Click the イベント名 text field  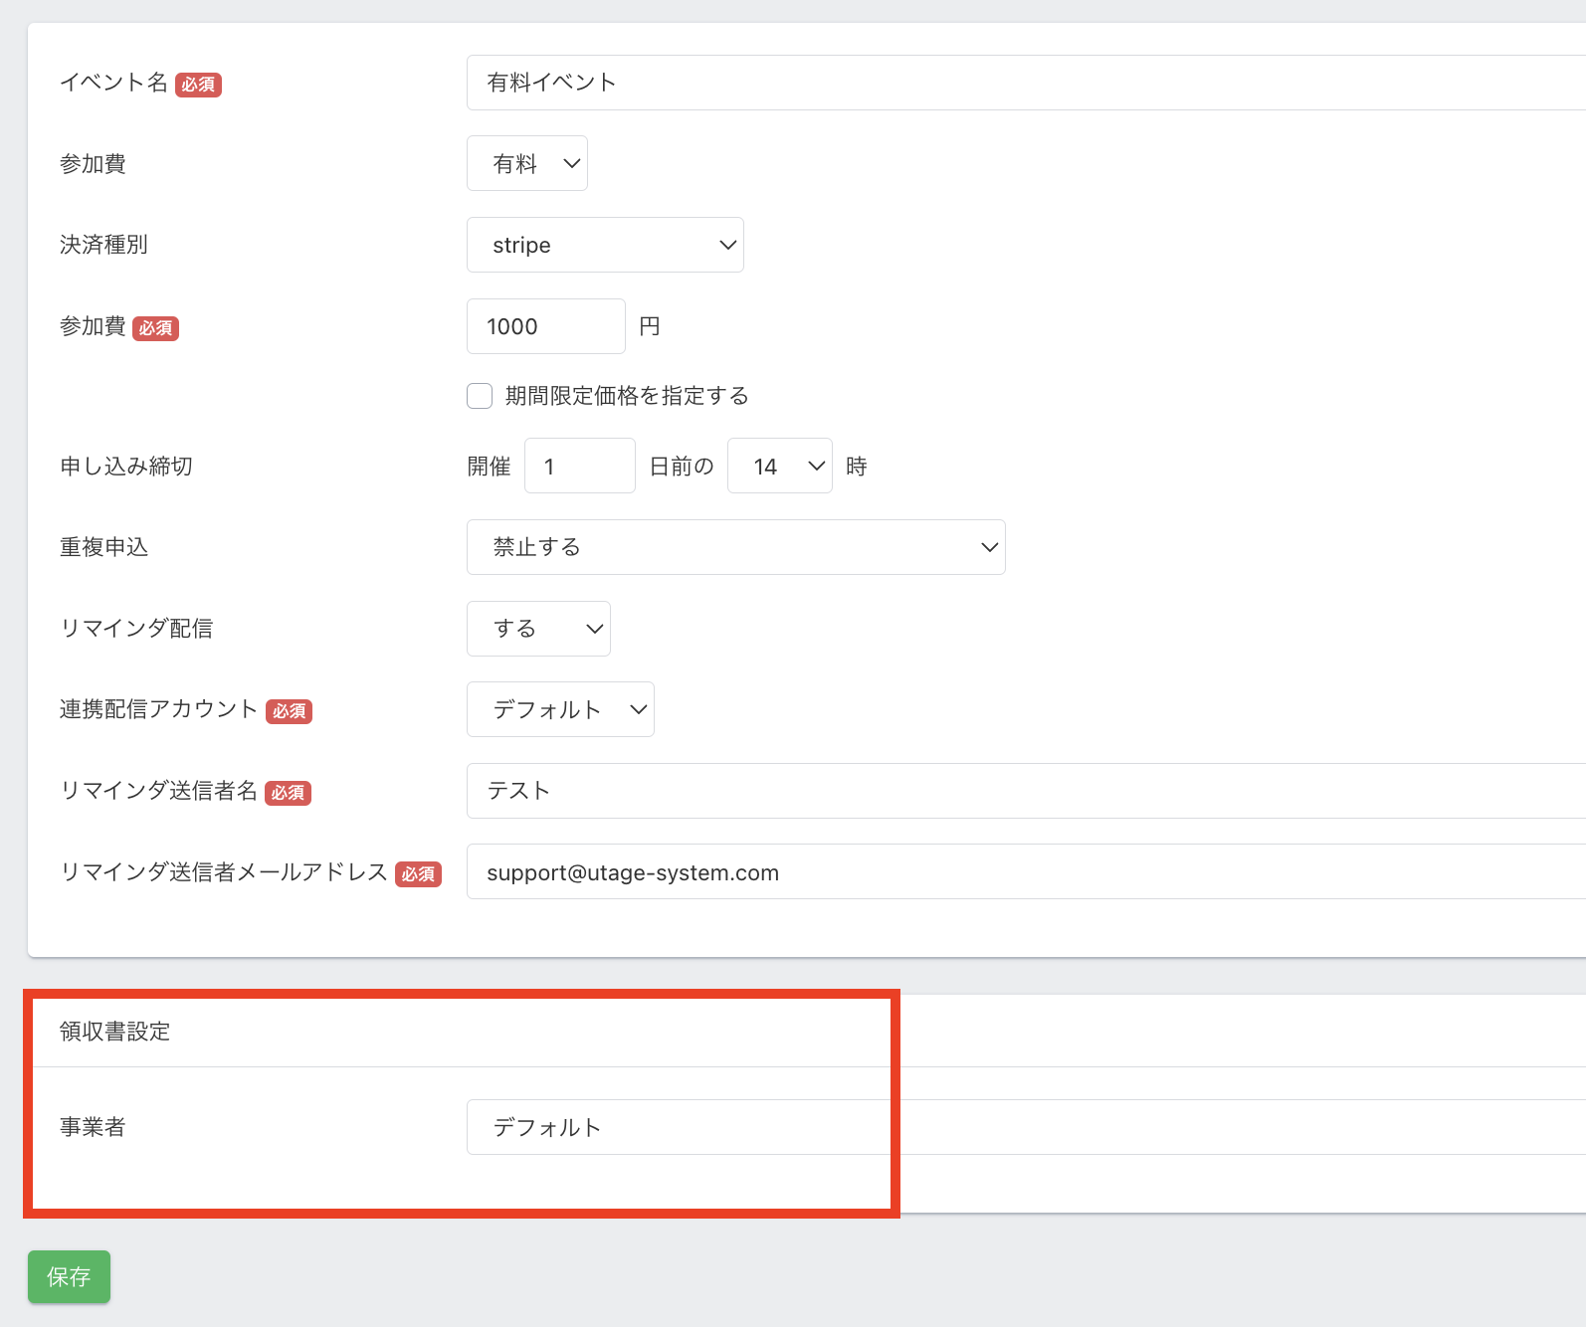click(x=1025, y=83)
